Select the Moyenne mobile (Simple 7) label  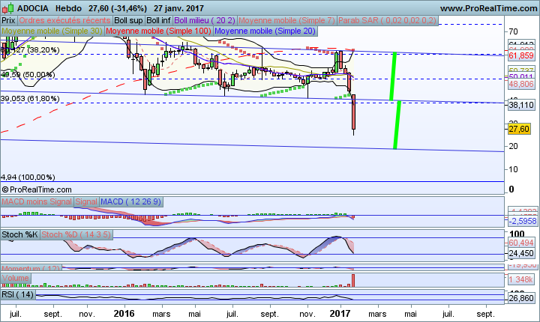286,20
